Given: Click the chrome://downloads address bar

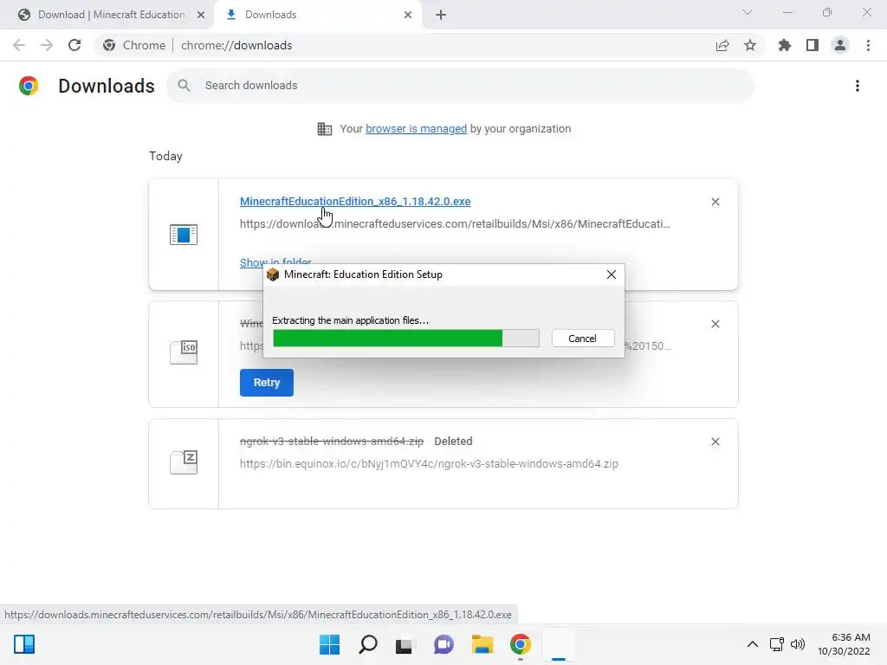Looking at the screenshot, I should coord(236,45).
